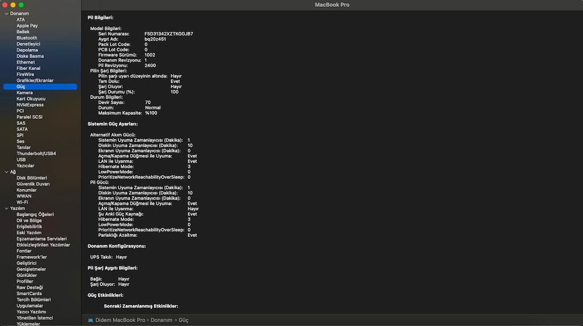Open the Bellek sidebar item

coord(23,32)
